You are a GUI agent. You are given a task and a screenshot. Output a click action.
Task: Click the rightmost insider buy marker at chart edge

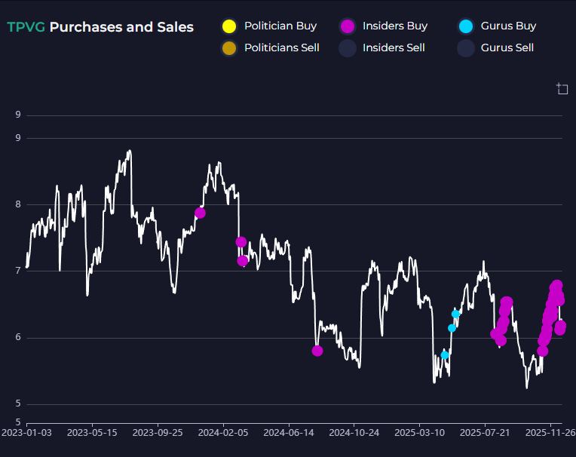click(560, 327)
